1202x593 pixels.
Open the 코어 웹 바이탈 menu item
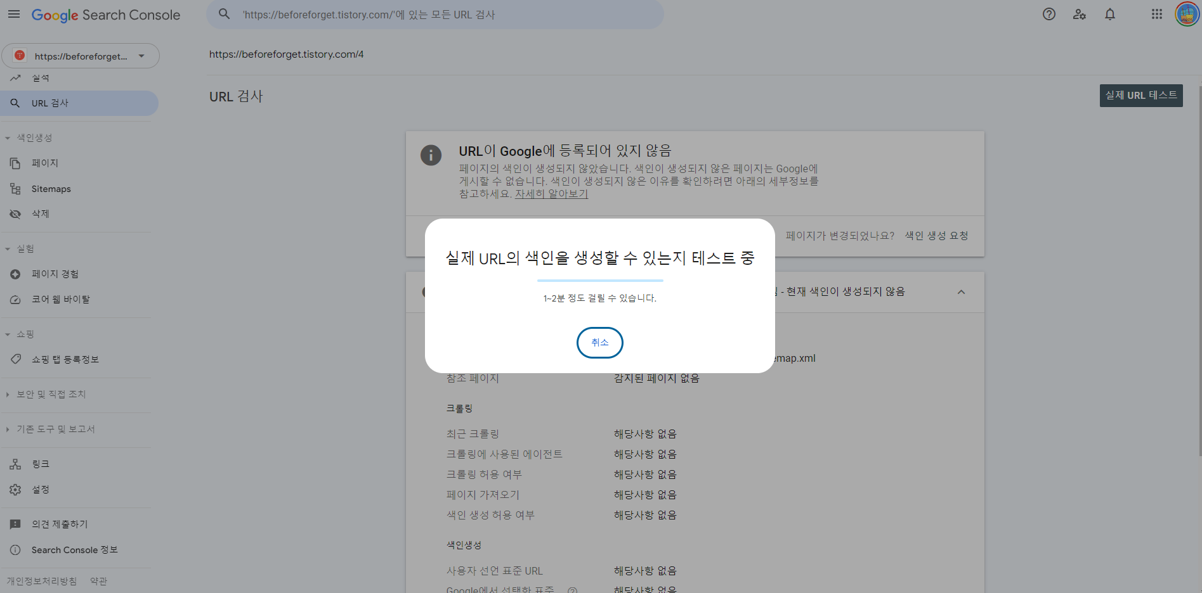[x=79, y=300]
